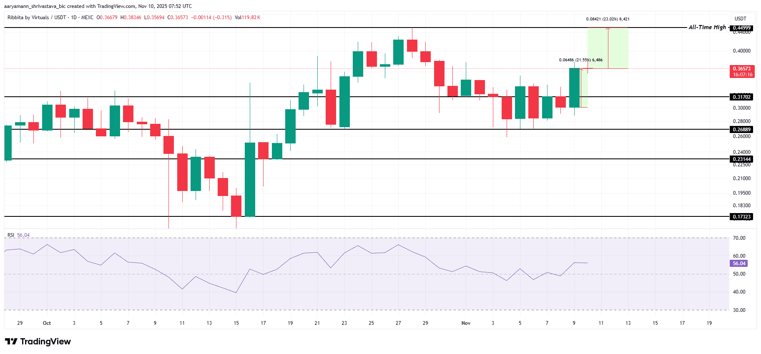This screenshot has width=761, height=354.
Task: Open the USDT currency selector
Action: click(x=740, y=19)
